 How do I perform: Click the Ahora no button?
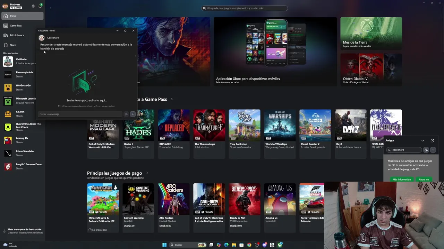pos(424,179)
